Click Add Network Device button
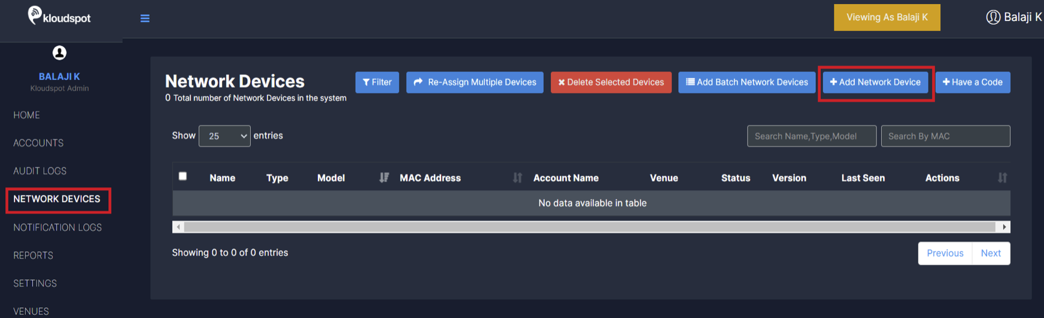 (875, 82)
